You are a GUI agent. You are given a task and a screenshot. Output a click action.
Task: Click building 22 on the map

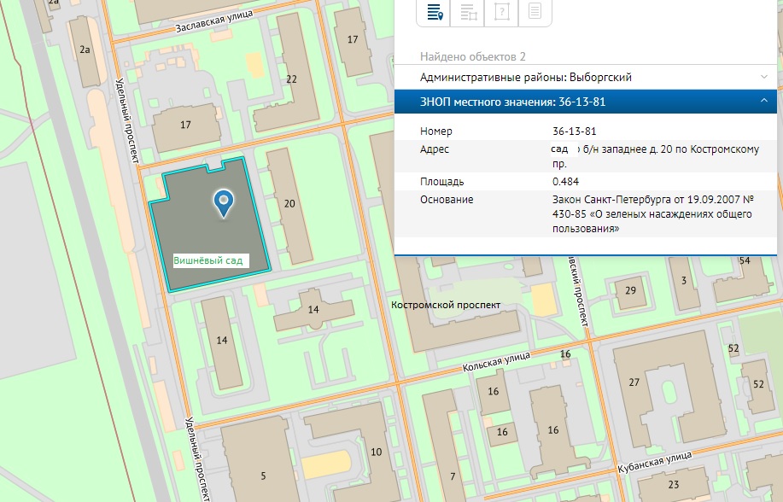coord(291,79)
